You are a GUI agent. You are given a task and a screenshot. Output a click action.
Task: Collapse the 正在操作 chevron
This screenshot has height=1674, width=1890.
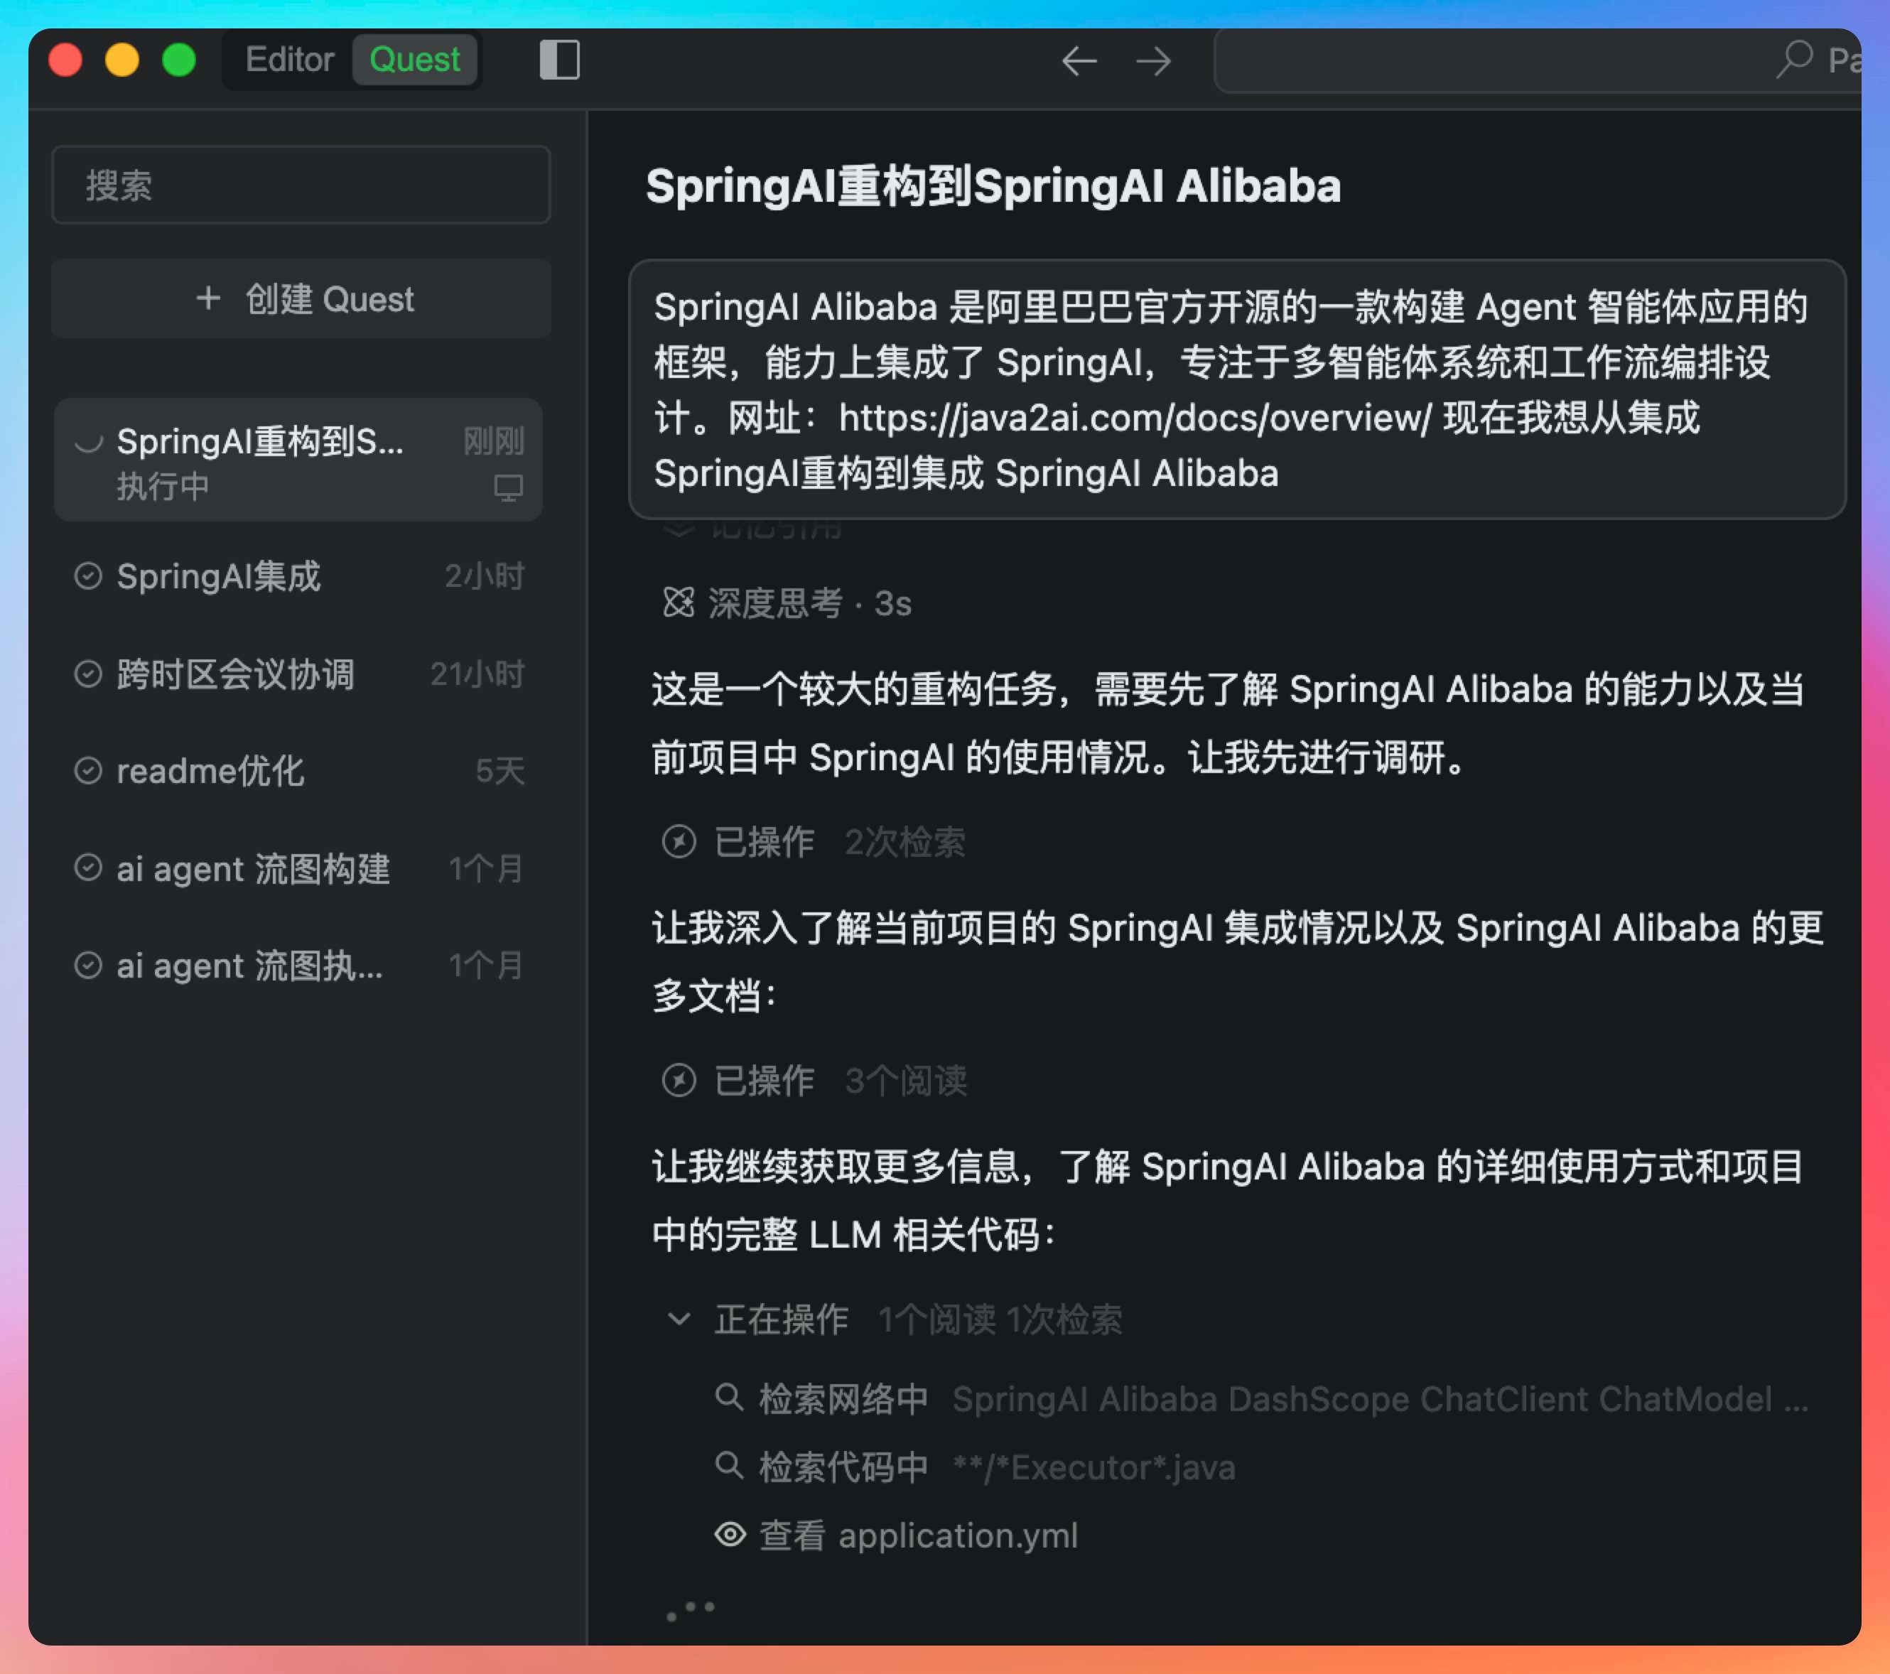679,1319
